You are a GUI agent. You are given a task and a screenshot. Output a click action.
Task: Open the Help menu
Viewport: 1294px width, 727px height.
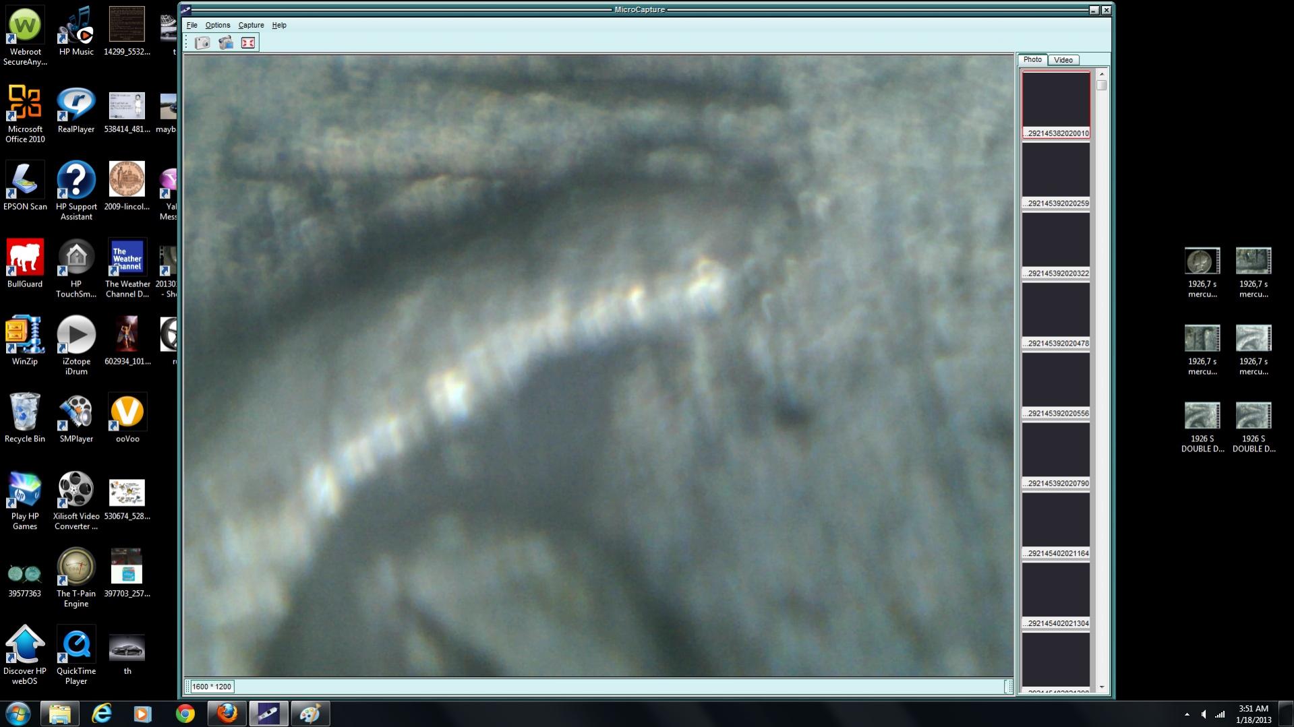(x=279, y=25)
